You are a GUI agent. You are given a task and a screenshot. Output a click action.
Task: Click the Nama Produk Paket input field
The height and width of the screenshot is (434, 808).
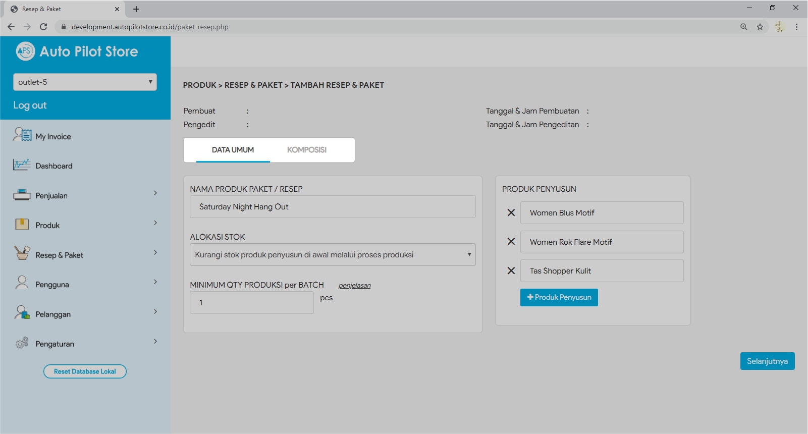332,207
